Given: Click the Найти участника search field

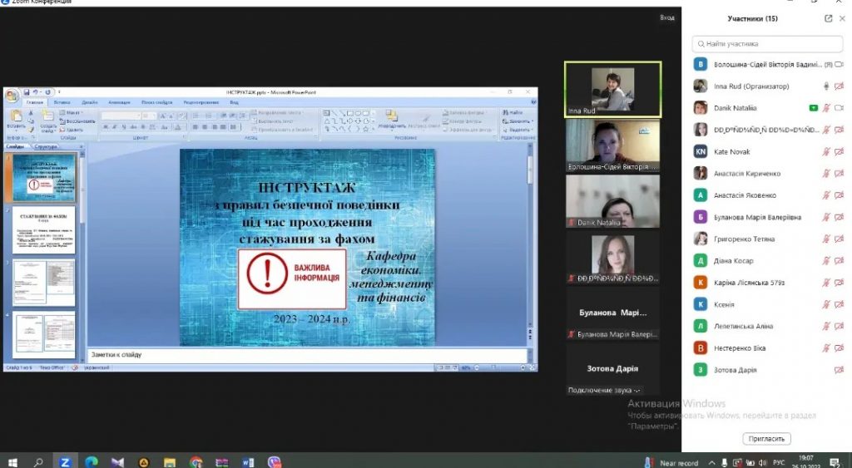Looking at the screenshot, I should (769, 43).
